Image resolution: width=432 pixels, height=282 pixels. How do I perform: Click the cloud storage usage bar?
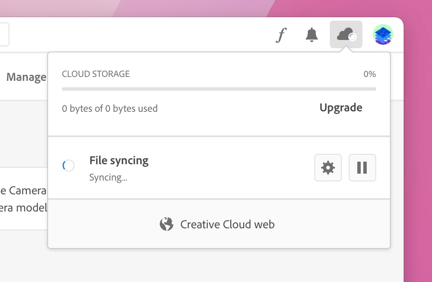coord(219,89)
